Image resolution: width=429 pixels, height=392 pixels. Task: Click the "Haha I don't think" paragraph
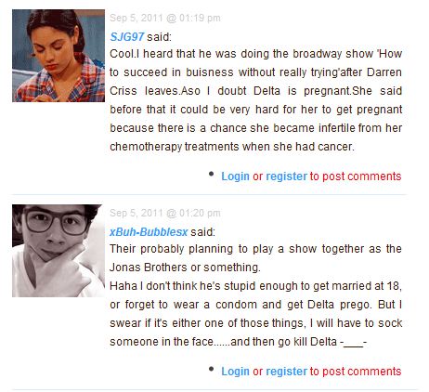point(255,314)
